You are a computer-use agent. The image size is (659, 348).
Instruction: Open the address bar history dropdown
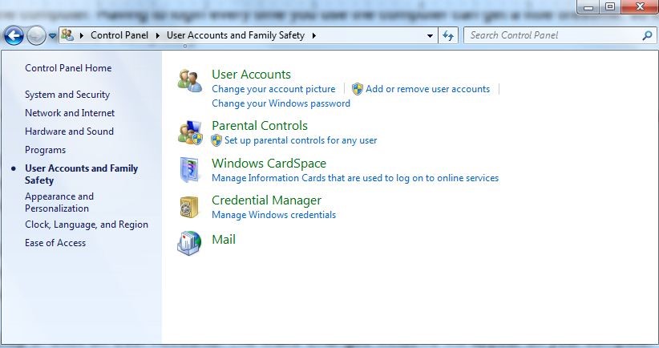[430, 36]
